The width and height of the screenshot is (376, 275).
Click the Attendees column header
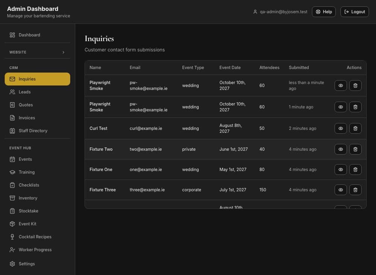(x=269, y=68)
